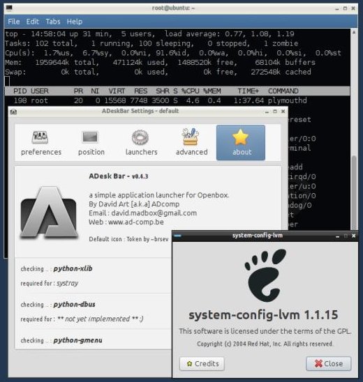This screenshot has width=363, height=382.
Task: Click the python-dbus check entry
Action: [58, 305]
